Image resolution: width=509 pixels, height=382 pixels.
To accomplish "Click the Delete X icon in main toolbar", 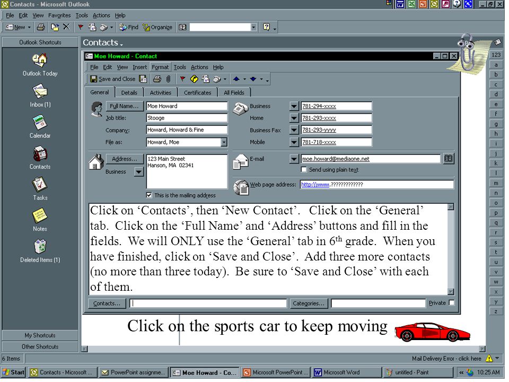I will coord(67,27).
